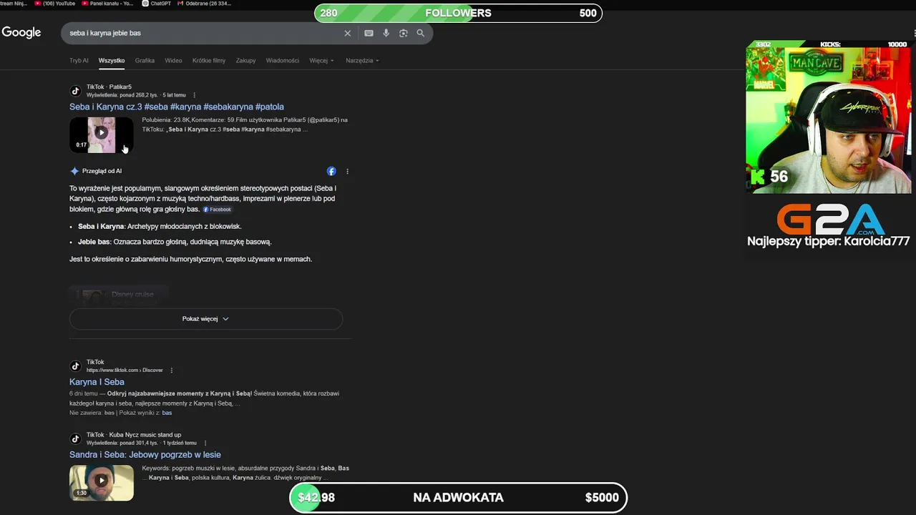Switch to the Tryb AI tab
916x515 pixels.
(79, 61)
